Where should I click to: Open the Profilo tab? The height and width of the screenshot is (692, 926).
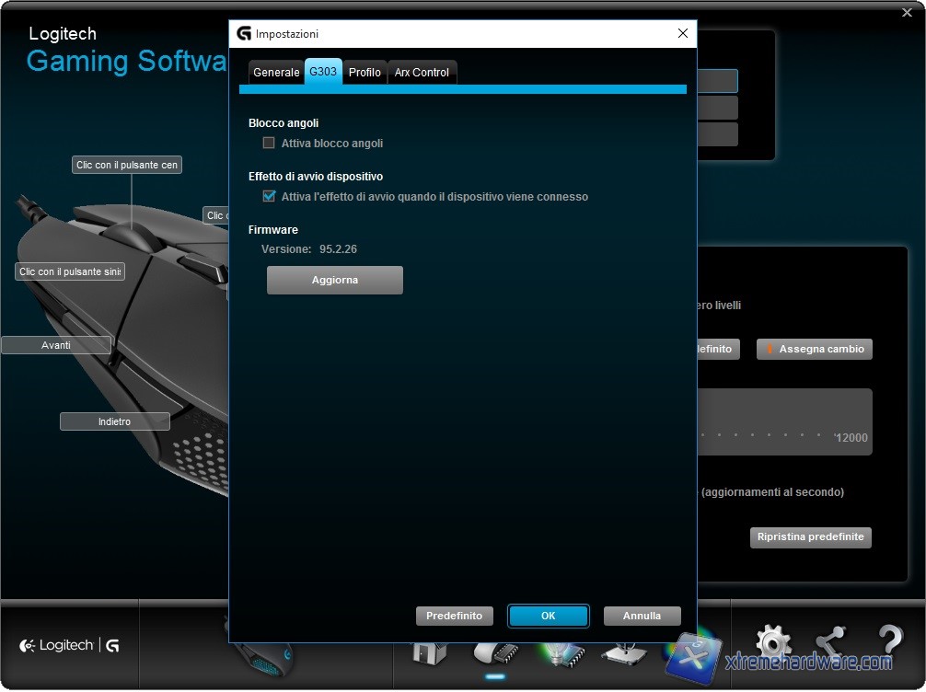pyautogui.click(x=365, y=73)
